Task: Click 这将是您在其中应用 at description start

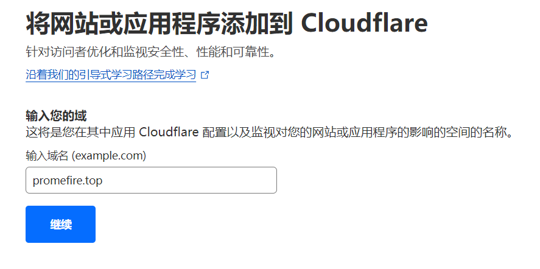Action: click(x=80, y=132)
